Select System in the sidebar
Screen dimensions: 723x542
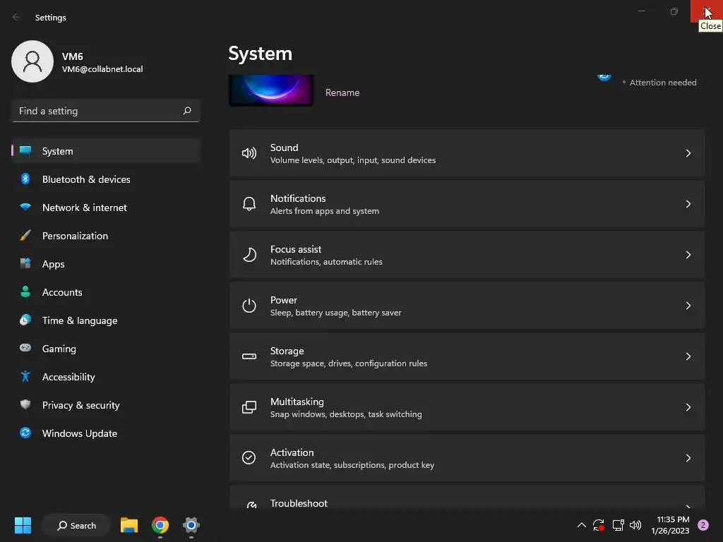point(106,151)
